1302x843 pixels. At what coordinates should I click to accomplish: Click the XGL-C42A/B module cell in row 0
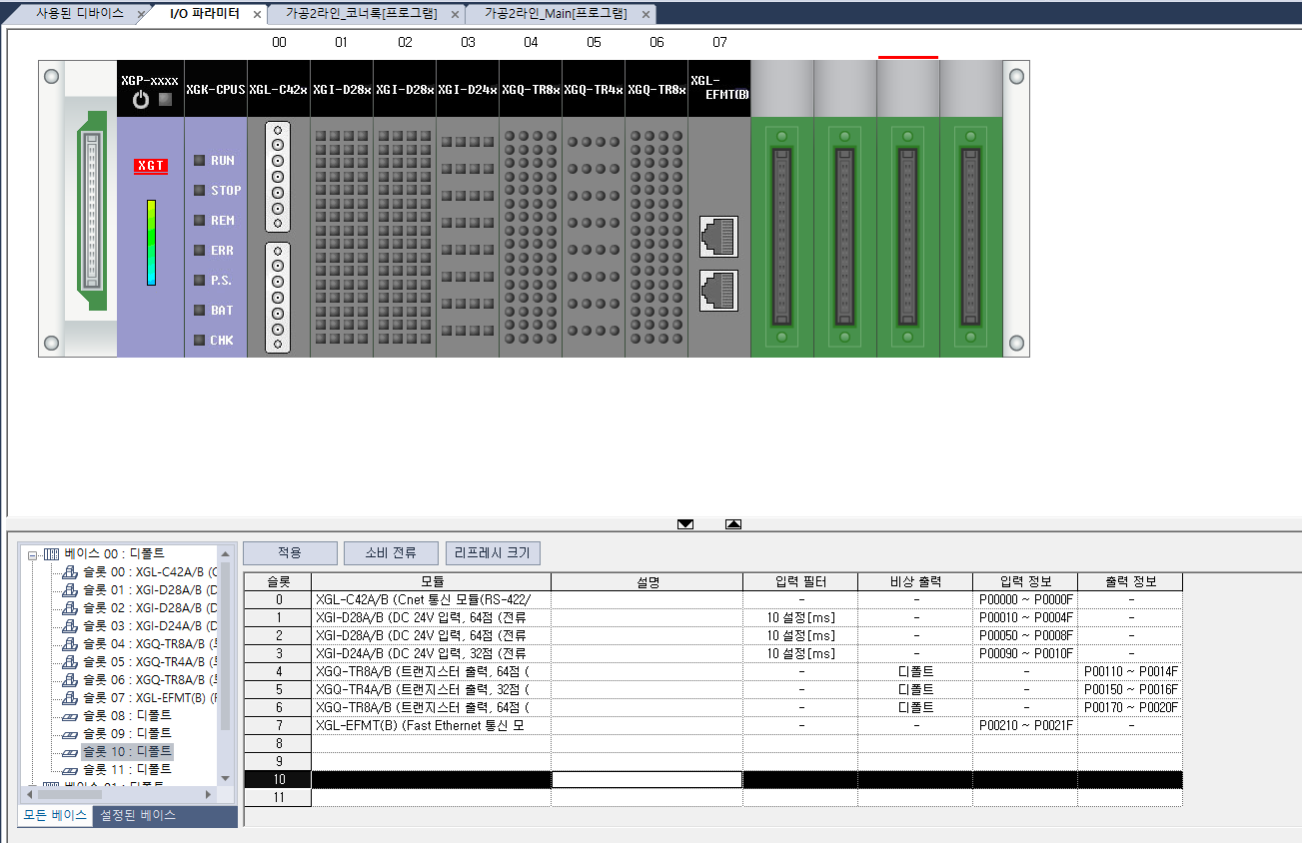coord(431,599)
